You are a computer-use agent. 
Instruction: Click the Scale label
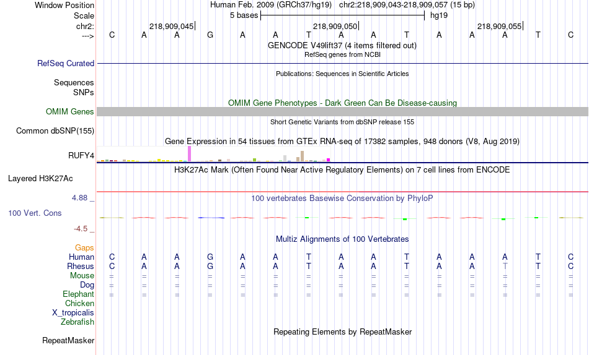coord(84,15)
